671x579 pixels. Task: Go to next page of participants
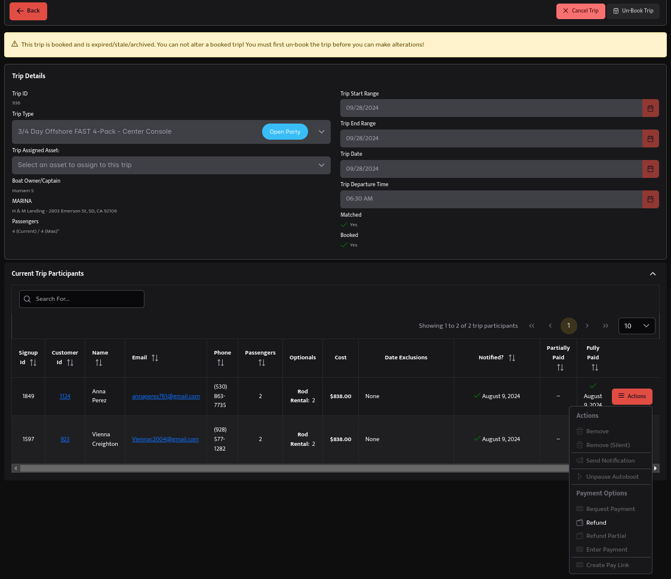click(x=587, y=326)
